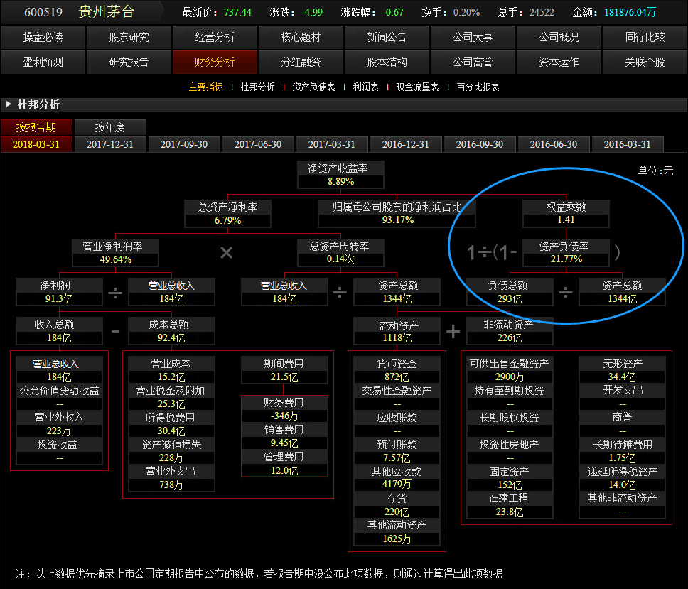
Task: Switch to 按年度 view
Action: (110, 127)
